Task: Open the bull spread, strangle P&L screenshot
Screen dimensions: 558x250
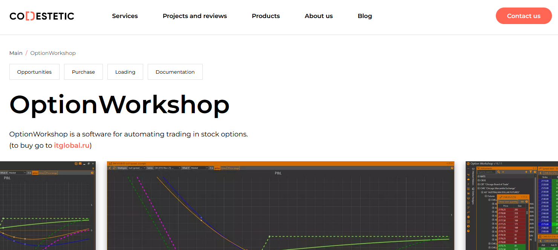Action: tap(281, 206)
